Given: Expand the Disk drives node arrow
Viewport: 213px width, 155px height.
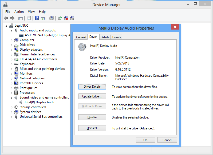Looking at the screenshot, I should pyautogui.click(x=11, y=45).
